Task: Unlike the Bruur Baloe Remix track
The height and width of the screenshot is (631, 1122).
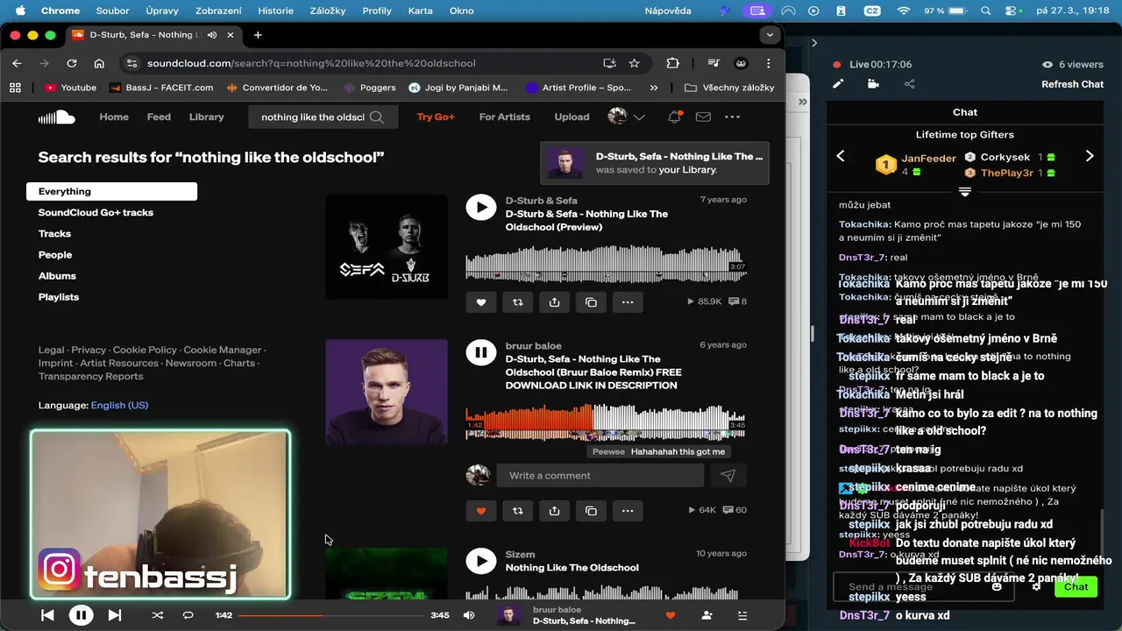Action: 480,510
